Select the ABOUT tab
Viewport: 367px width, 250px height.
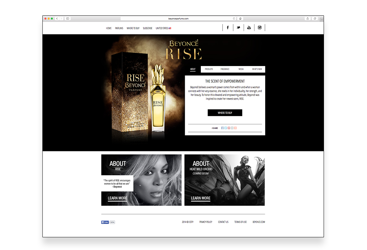193,69
